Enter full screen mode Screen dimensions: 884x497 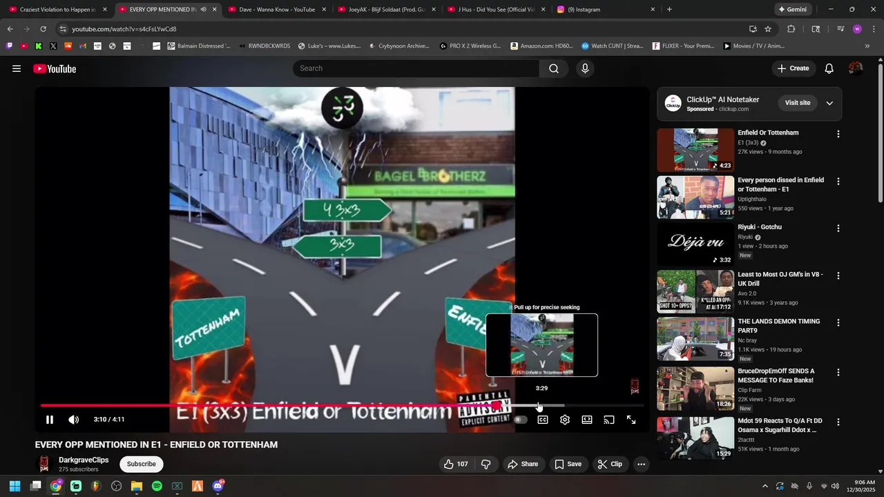coord(631,420)
